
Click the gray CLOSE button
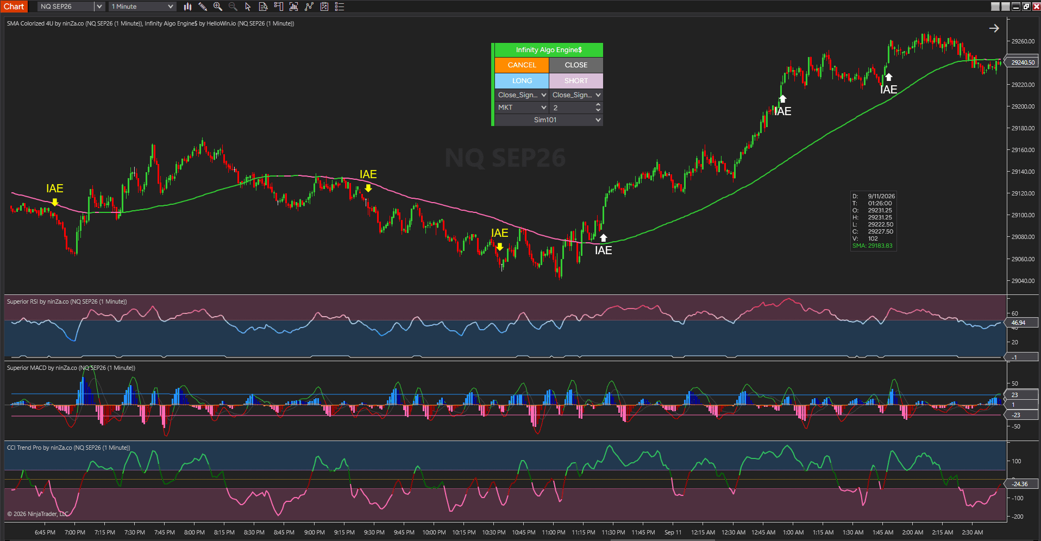pyautogui.click(x=576, y=65)
